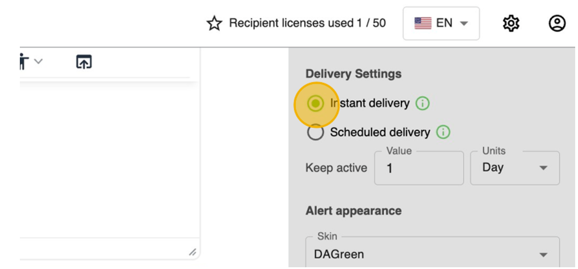
Task: Open the Skin dropdown showing DAGreen
Action: [x=432, y=254]
